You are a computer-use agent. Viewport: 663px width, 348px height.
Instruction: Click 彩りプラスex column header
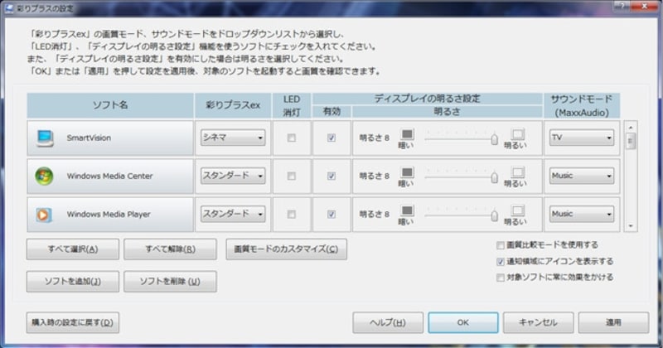(233, 105)
